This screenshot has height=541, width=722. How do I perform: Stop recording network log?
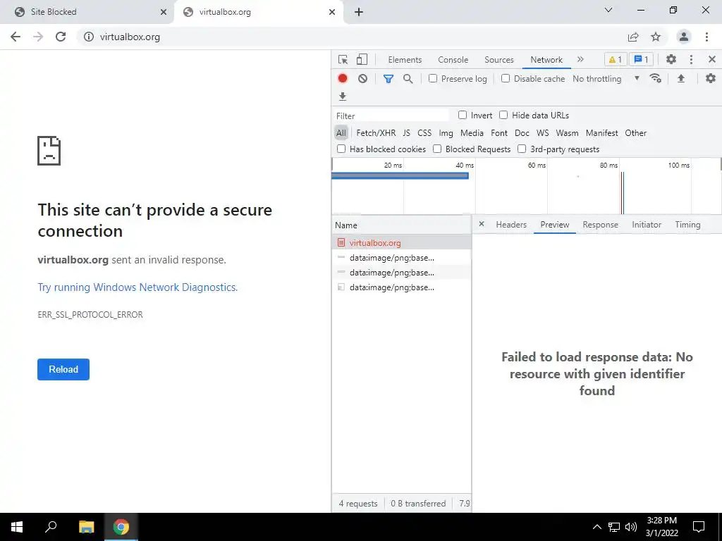click(x=343, y=79)
